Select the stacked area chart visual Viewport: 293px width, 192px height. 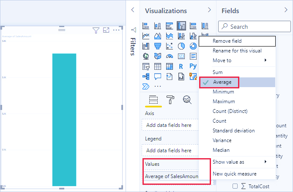click(x=169, y=36)
